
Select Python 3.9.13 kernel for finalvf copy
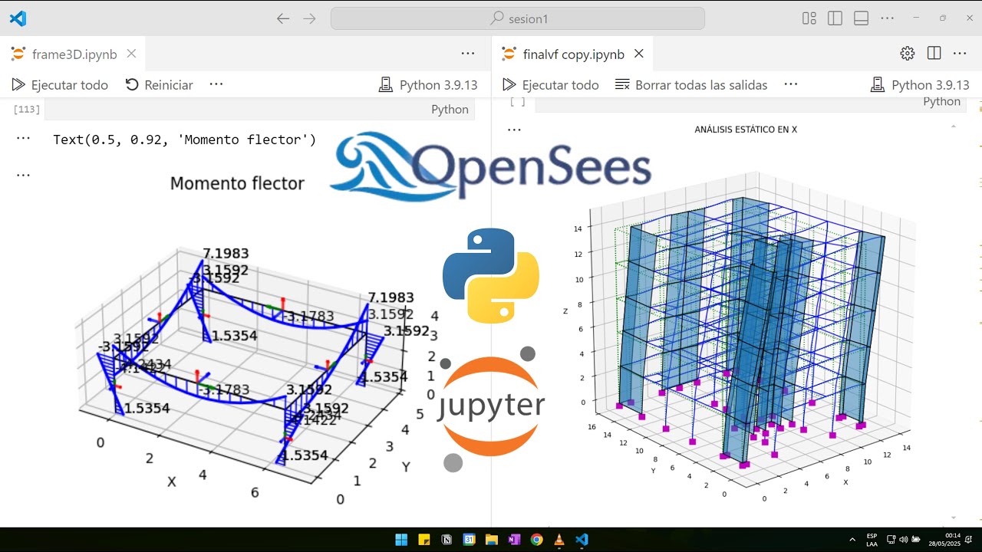click(x=920, y=85)
